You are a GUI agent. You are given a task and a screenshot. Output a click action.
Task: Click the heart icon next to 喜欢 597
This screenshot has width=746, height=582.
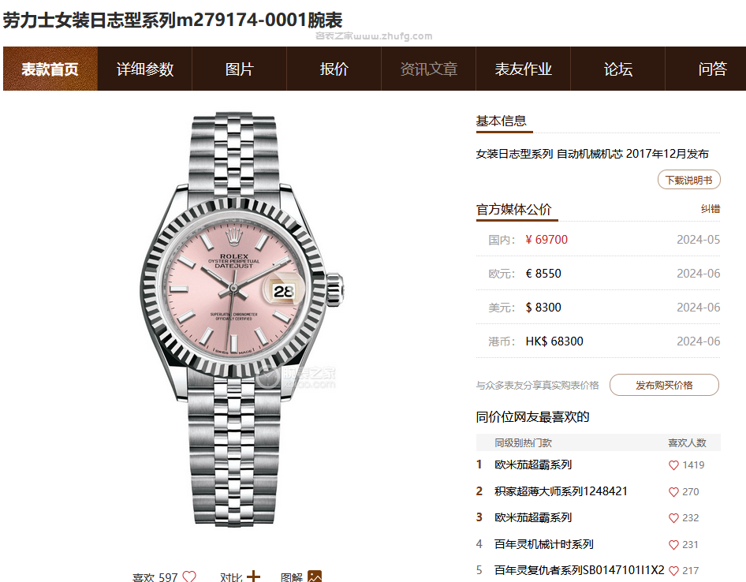(189, 576)
